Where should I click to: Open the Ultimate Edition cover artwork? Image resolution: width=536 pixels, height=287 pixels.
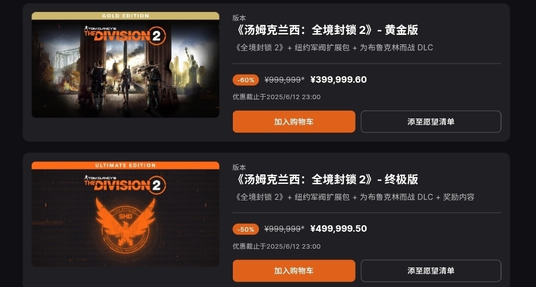click(x=126, y=214)
